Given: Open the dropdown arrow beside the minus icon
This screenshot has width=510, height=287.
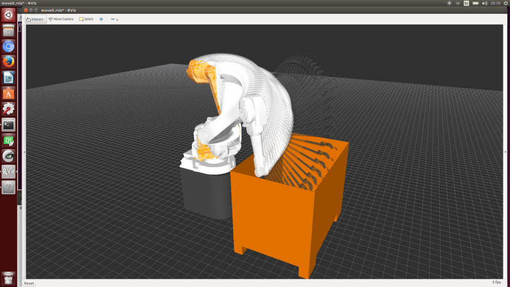Looking at the screenshot, I should pyautogui.click(x=117, y=20).
